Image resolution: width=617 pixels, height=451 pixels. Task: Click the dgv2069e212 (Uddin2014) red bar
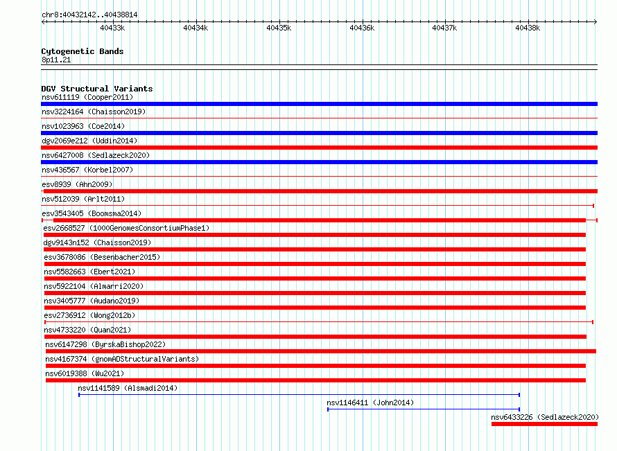point(319,148)
